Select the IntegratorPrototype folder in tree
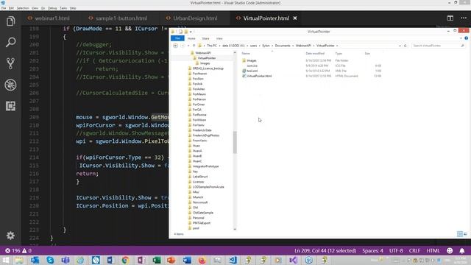Screen dimensions: 471x265 point(205,166)
